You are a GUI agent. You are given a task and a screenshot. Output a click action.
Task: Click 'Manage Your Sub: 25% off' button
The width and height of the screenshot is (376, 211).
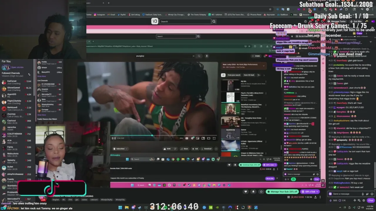tap(282, 192)
